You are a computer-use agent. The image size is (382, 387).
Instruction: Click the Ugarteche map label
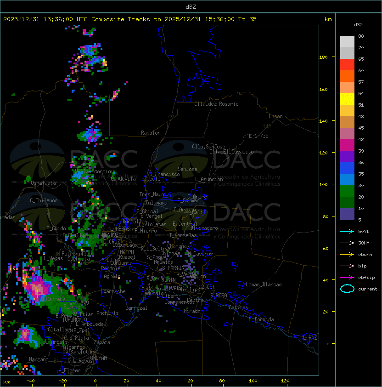(113, 292)
